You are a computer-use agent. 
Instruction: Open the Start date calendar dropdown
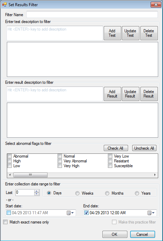click(71, 213)
